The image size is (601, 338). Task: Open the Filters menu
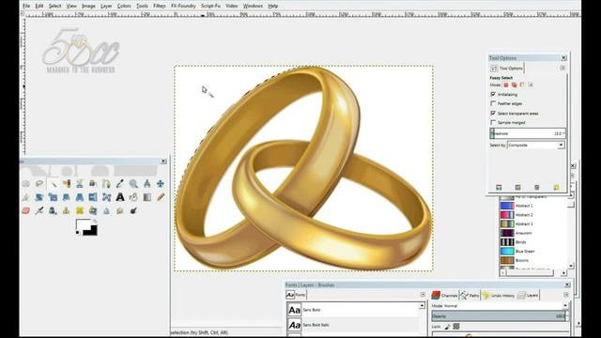[x=160, y=6]
